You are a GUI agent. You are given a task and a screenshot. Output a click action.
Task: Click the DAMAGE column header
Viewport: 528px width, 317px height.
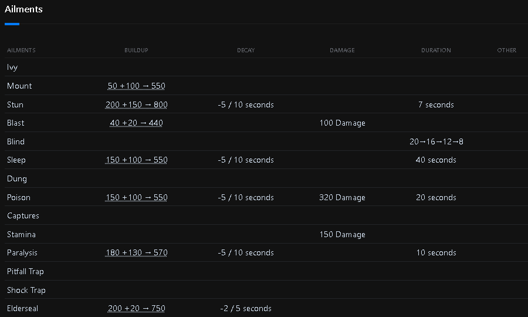coord(342,50)
